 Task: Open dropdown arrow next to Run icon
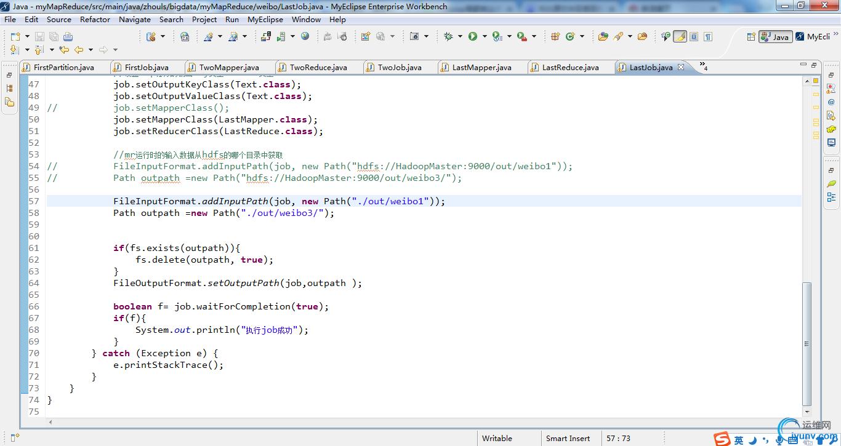tap(485, 36)
